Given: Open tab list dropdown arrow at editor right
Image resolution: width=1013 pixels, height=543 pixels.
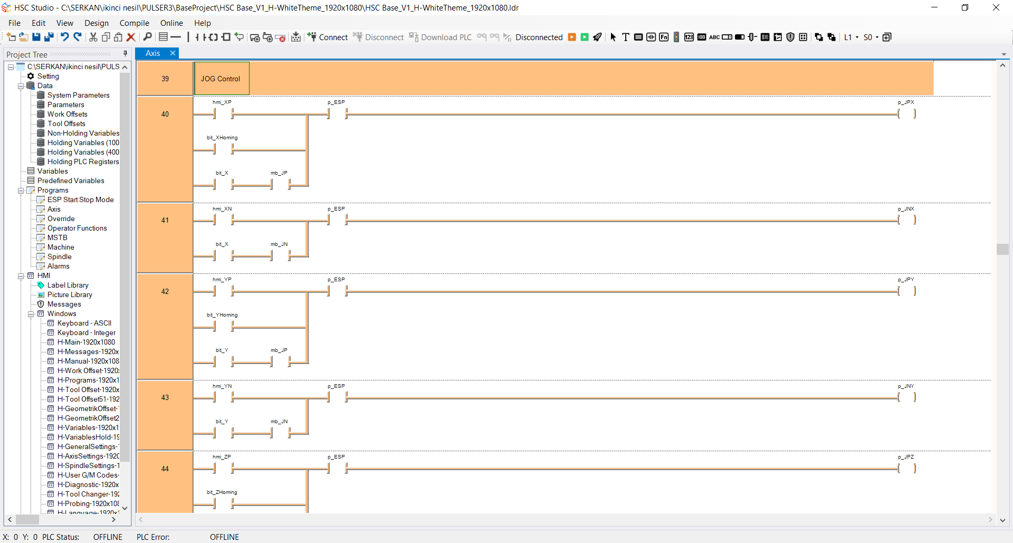Looking at the screenshot, I should 1004,54.
